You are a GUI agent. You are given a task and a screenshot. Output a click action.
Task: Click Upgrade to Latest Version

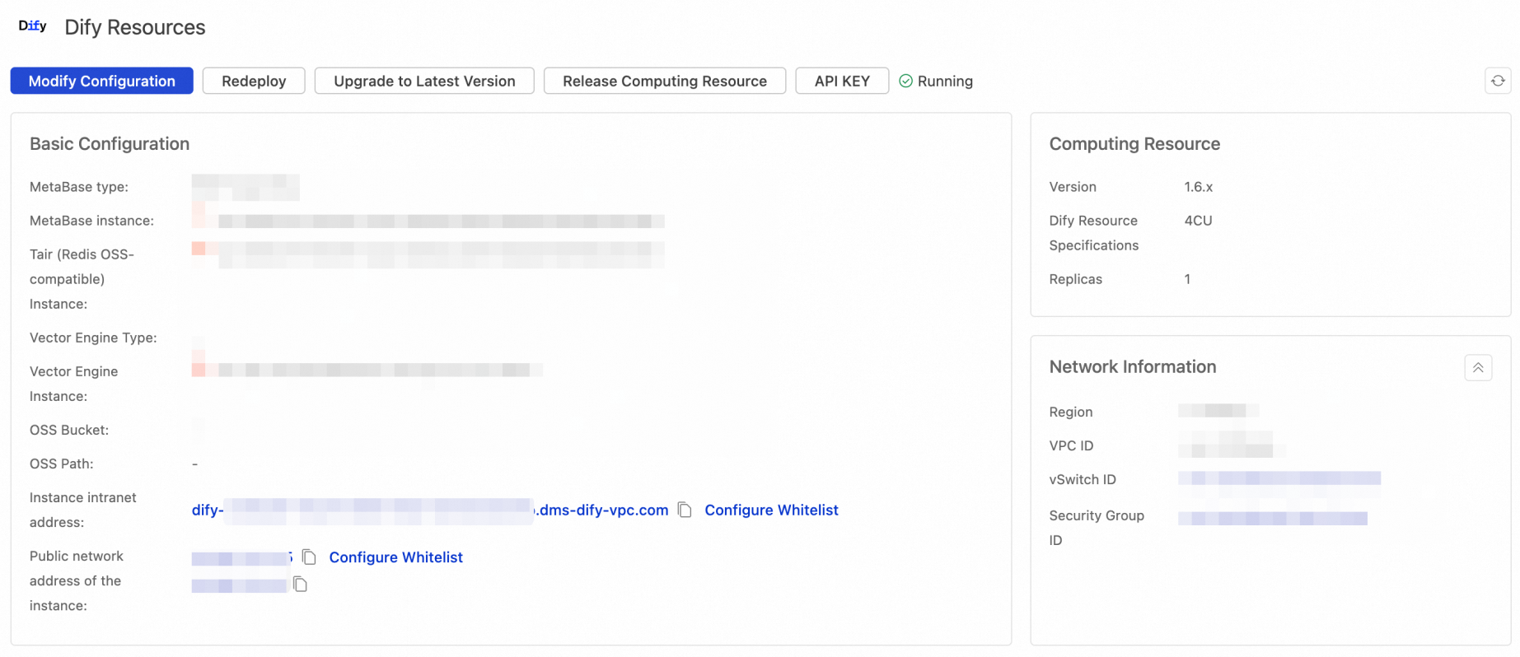[x=424, y=81]
